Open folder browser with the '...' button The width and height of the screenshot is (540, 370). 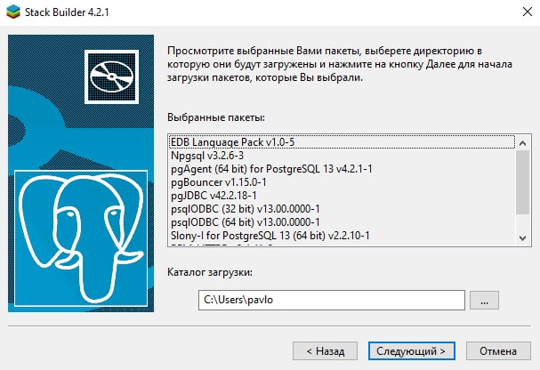click(x=484, y=300)
